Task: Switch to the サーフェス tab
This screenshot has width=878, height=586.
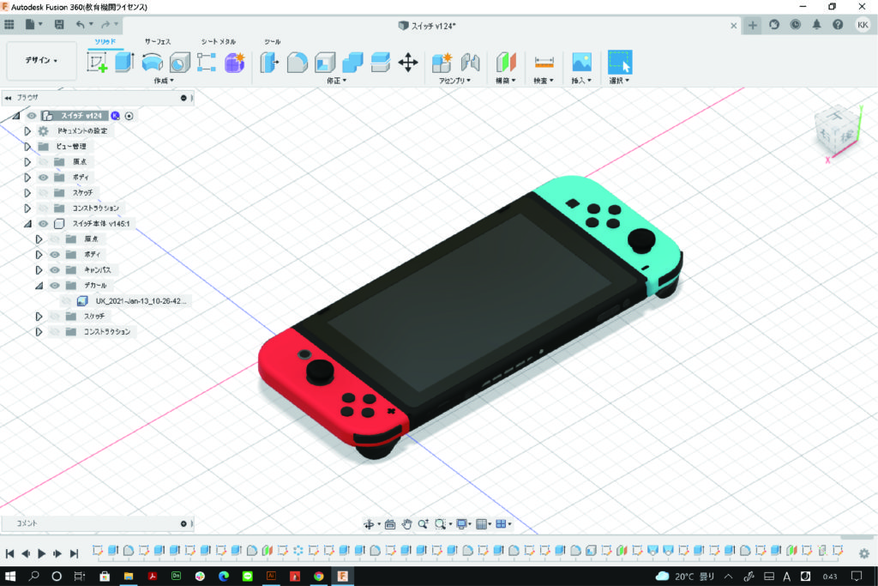Action: (x=157, y=41)
